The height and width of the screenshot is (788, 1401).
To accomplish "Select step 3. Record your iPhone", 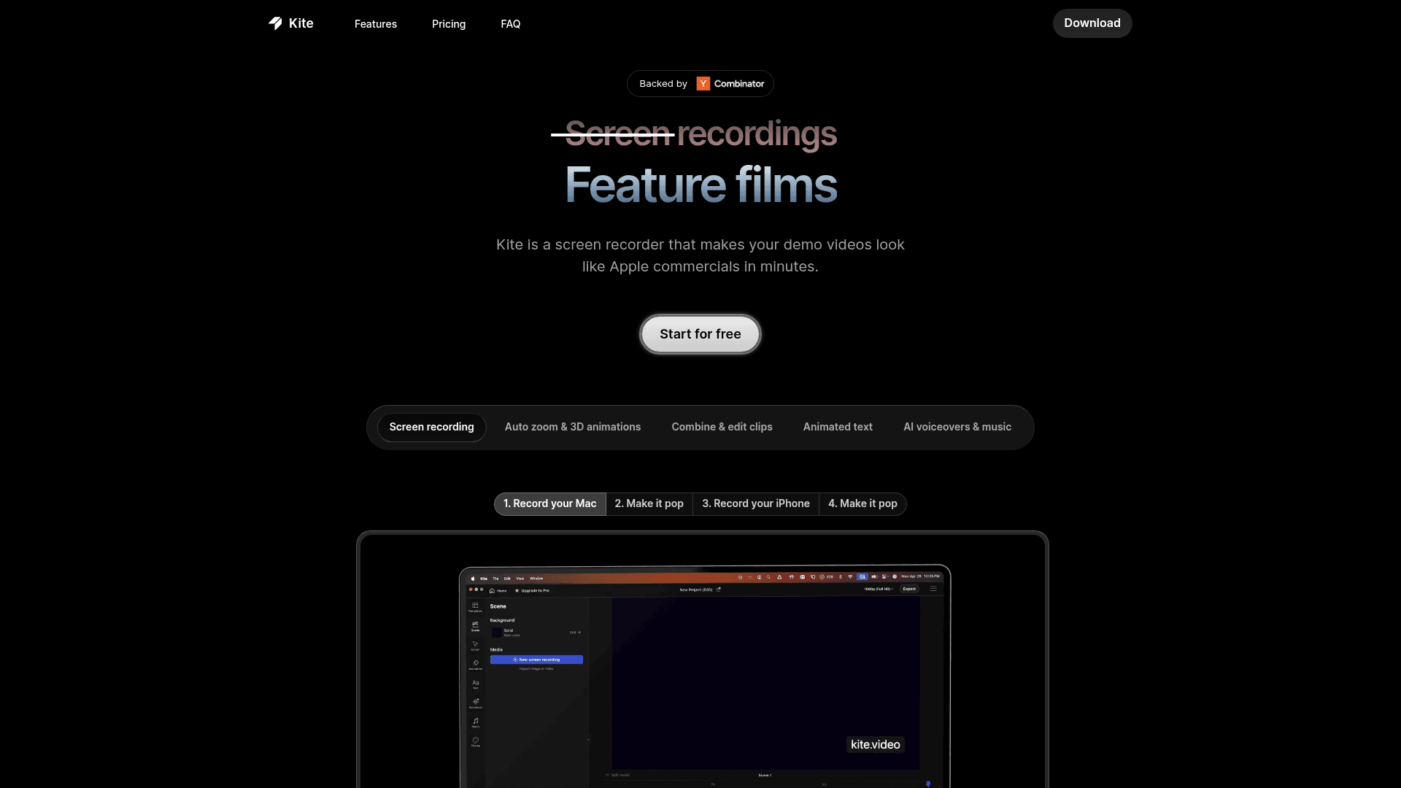I will pyautogui.click(x=756, y=504).
